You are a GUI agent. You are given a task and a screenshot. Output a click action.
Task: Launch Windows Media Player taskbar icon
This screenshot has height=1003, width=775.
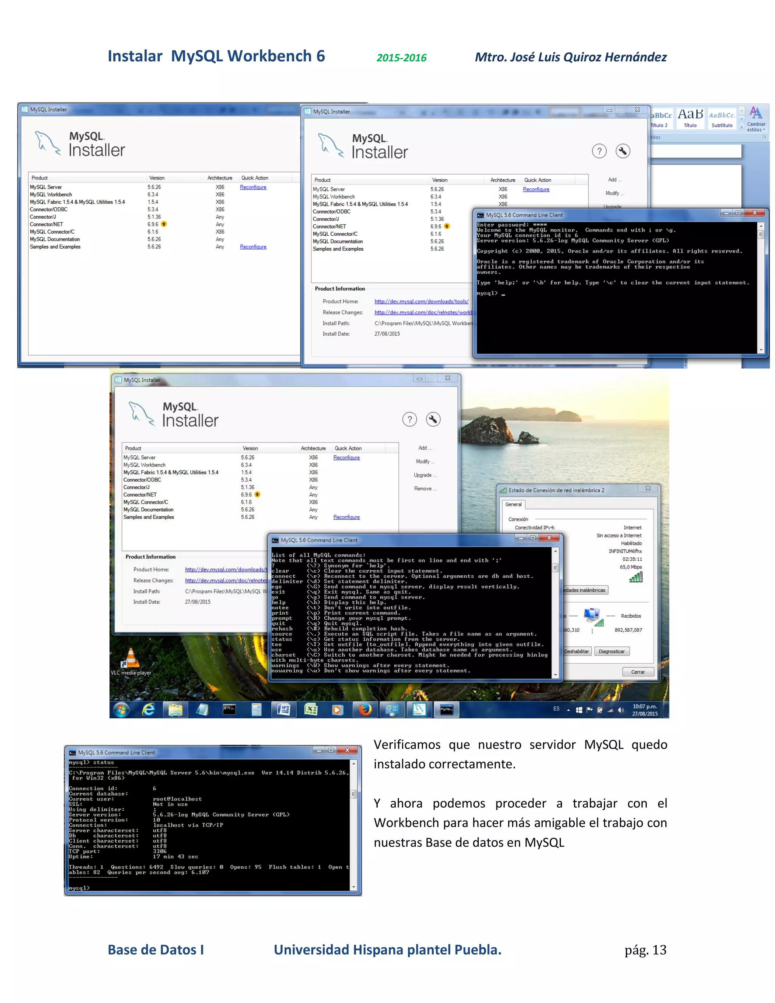[x=338, y=710]
